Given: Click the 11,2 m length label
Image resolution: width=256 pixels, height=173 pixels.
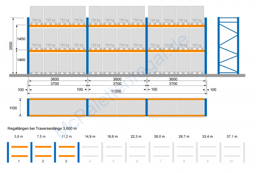Looking at the screenshot, I should (x=67, y=136).
